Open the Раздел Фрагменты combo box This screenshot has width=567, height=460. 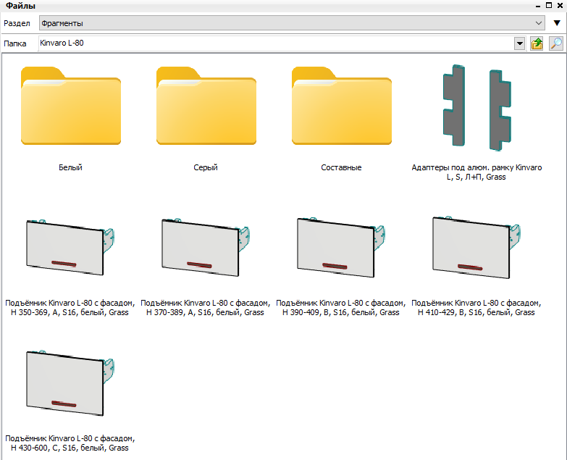tap(292, 23)
